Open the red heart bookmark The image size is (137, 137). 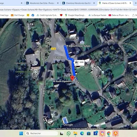(61, 15)
